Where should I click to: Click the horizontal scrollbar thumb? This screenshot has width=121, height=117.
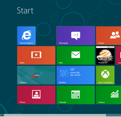[x=55, y=115]
